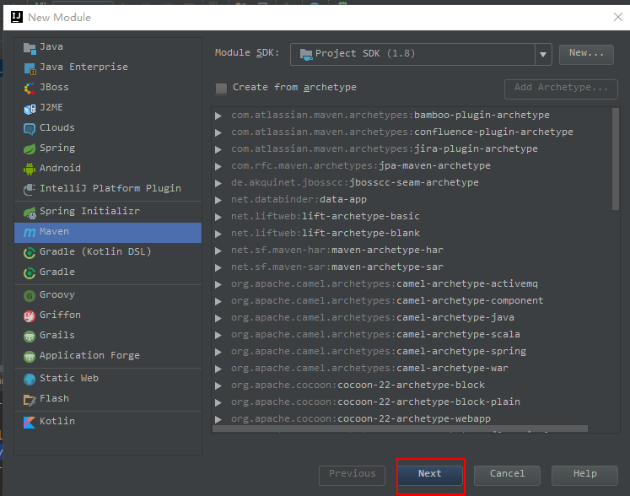Choose Kotlin module type label

point(57,421)
